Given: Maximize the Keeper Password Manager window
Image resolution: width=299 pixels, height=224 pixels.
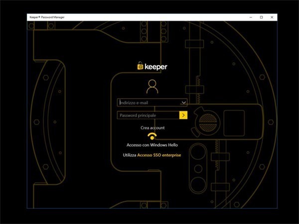Looking at the screenshot, I should 261,17.
